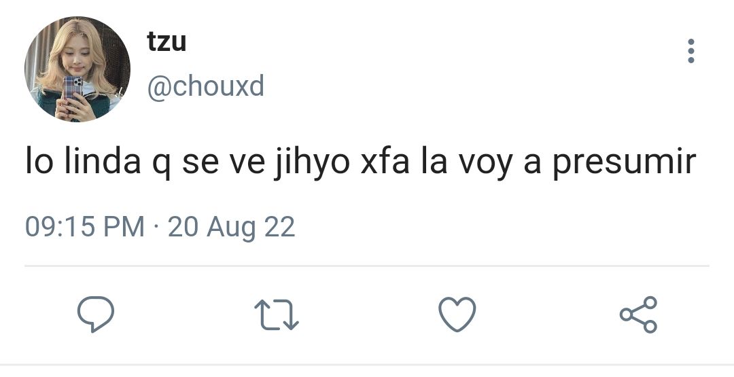The height and width of the screenshot is (377, 734).
Task: Click the date 20 Aug 22
Action: tap(231, 228)
